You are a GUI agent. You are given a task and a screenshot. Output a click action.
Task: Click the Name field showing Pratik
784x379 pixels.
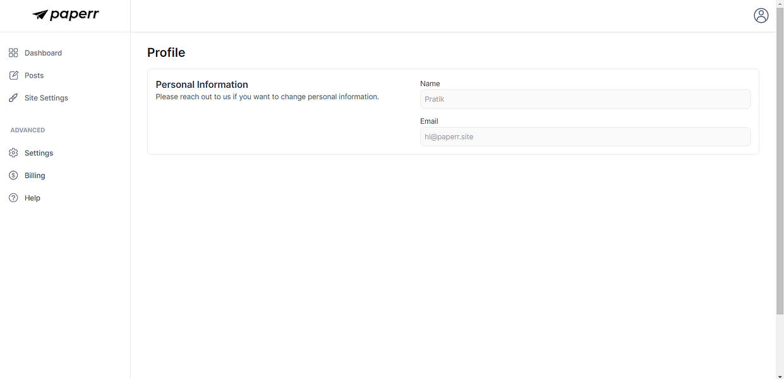[x=585, y=99]
